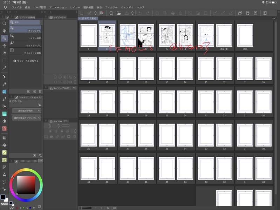Image resolution: width=280 pixels, height=210 pixels.
Task: Open page 6 thumbnail
Action: pyautogui.click(x=146, y=35)
